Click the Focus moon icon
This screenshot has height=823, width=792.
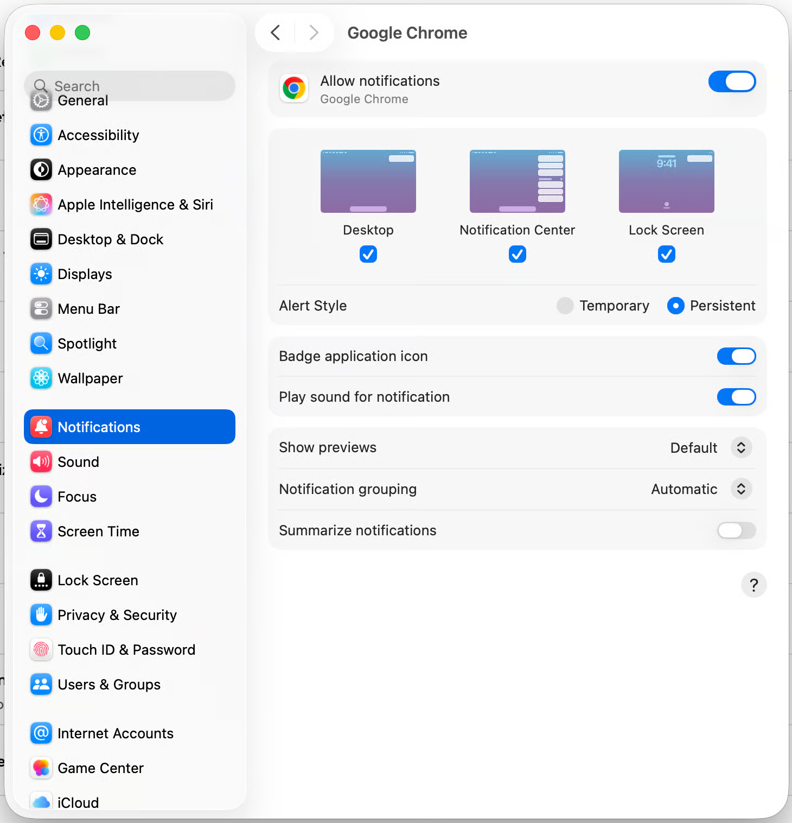pos(41,497)
